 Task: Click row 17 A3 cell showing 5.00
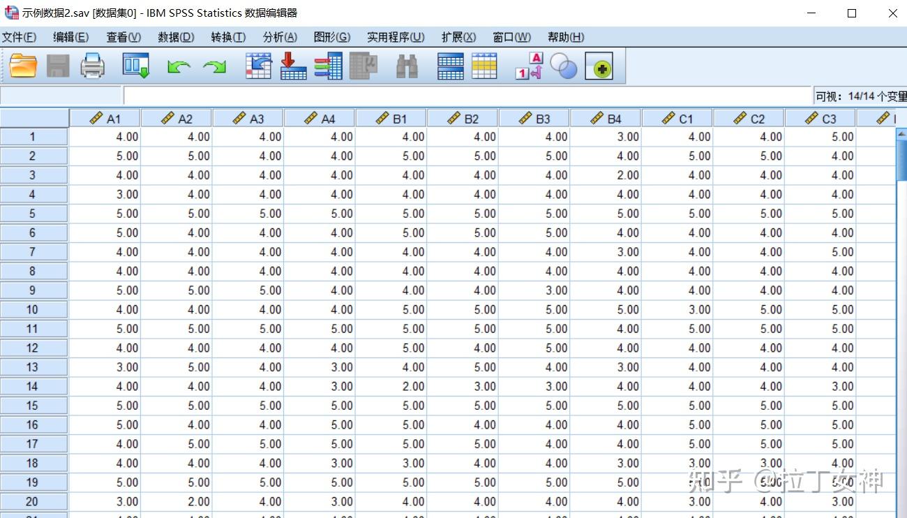point(248,444)
